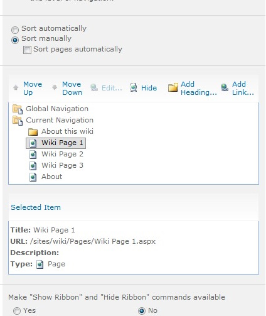The image size is (266, 316).
Task: Select the About this wiki heading
Action: 67,131
